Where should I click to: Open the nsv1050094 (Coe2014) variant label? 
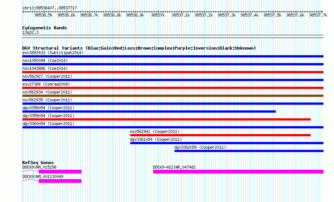(x=45, y=60)
